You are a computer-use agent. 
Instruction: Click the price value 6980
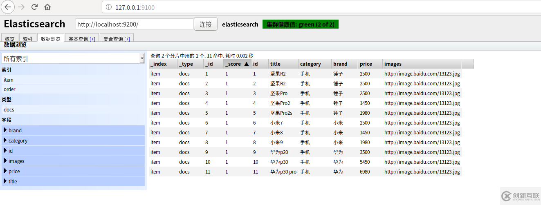pos(365,172)
